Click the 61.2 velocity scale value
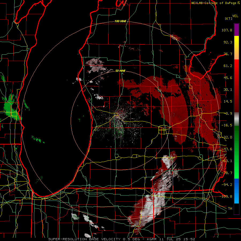This screenshot has width=241, height=241. pos(228,66)
